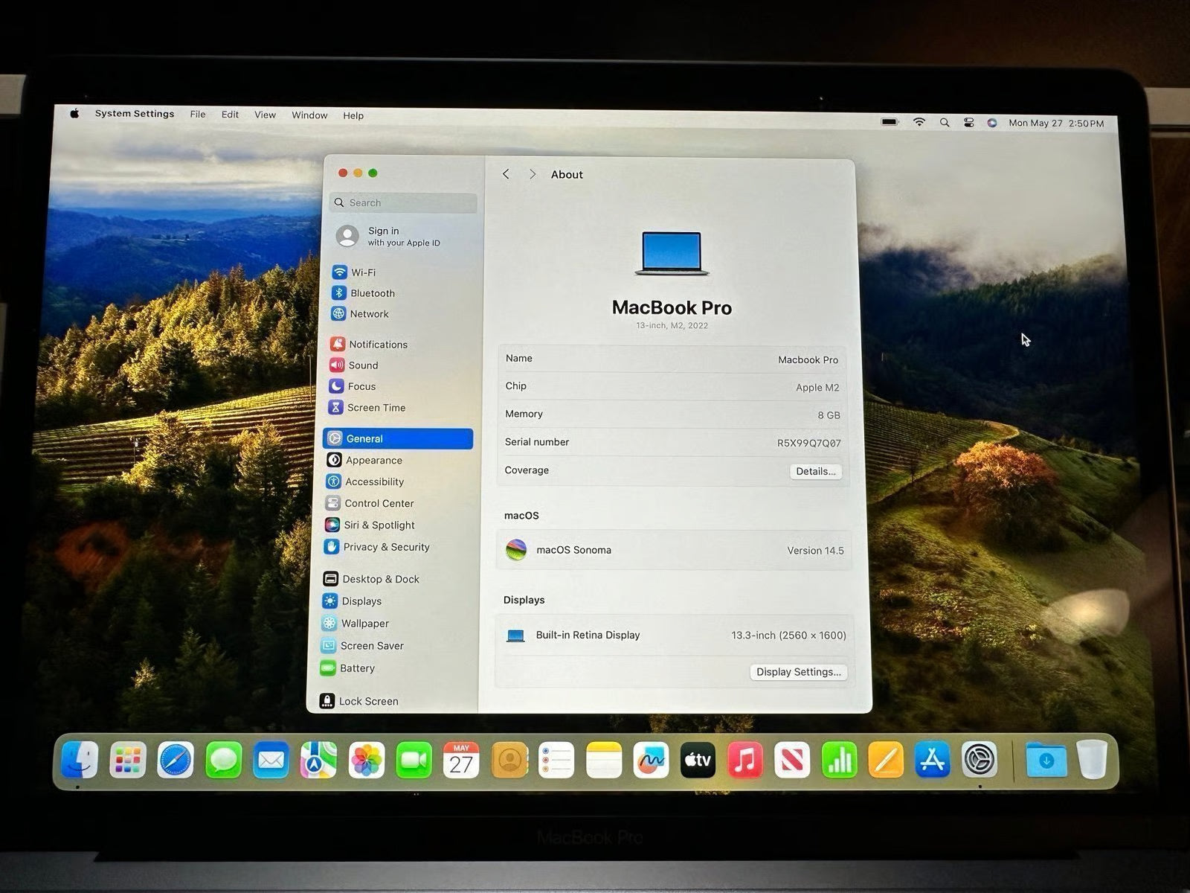This screenshot has width=1190, height=893.
Task: Open Safari from the Dock
Action: pyautogui.click(x=176, y=761)
